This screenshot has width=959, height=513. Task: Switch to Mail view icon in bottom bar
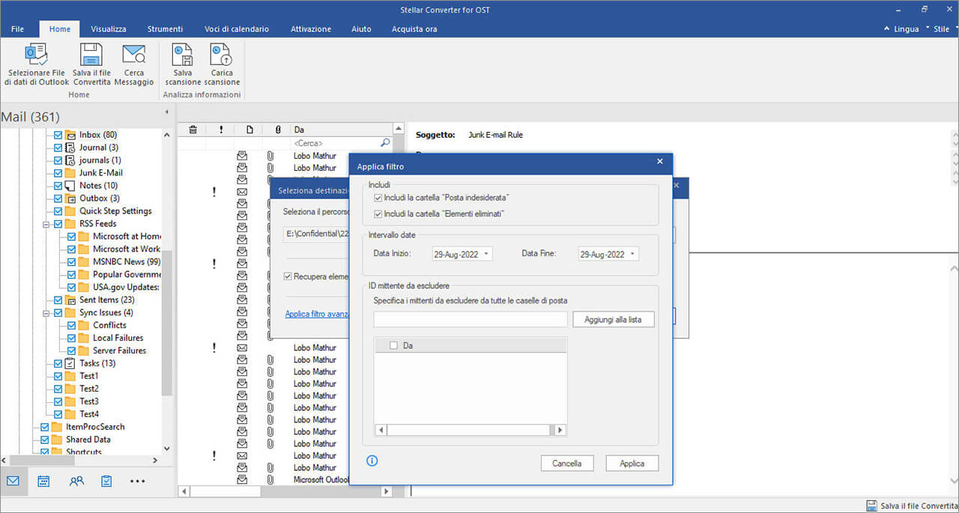(13, 481)
